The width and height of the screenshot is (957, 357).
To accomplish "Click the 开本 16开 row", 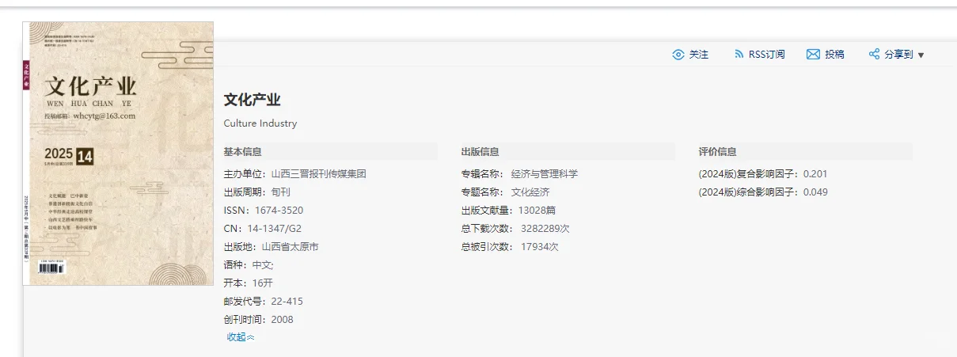I will pyautogui.click(x=249, y=283).
